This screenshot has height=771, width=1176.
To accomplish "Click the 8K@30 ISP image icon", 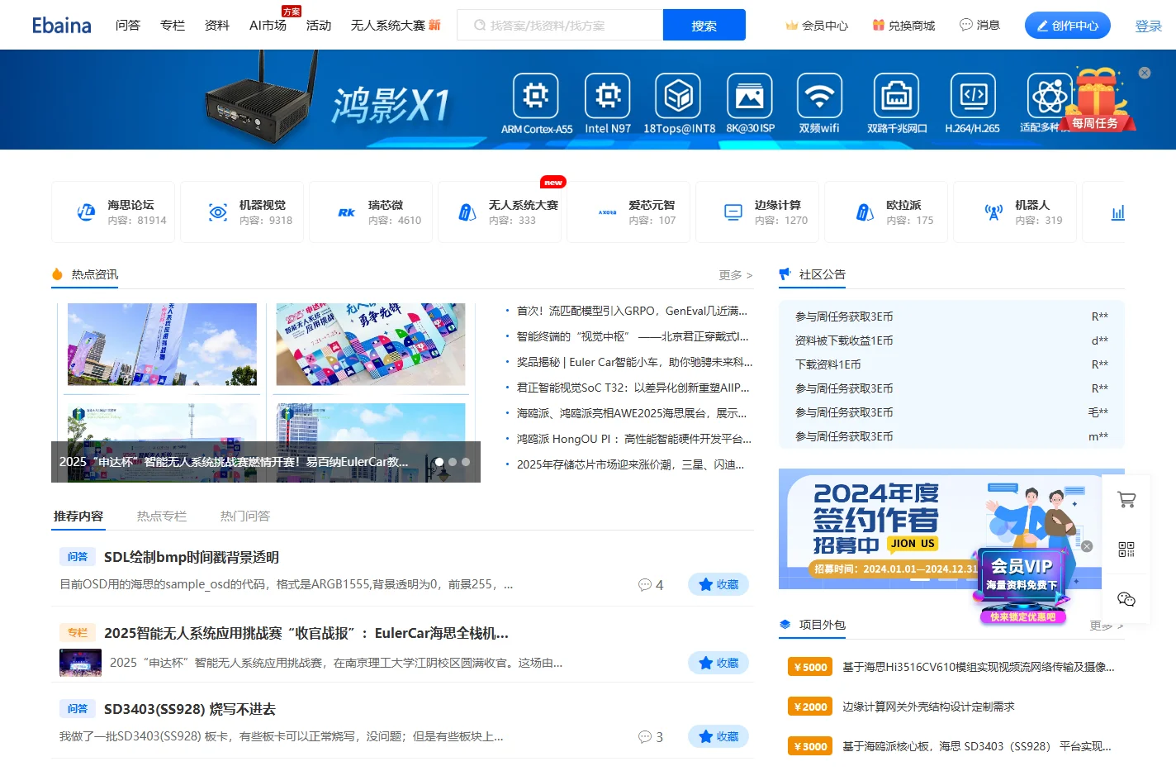I will tap(750, 96).
